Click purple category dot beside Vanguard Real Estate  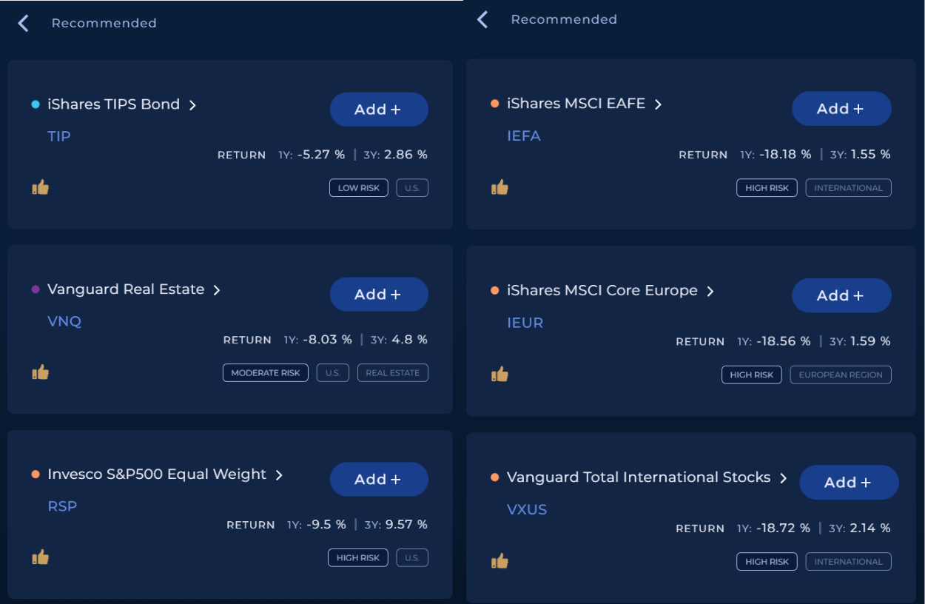click(x=36, y=289)
